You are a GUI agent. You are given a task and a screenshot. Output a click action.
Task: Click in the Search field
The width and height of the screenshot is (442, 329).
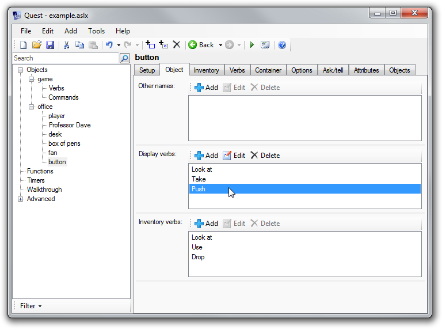click(x=66, y=58)
